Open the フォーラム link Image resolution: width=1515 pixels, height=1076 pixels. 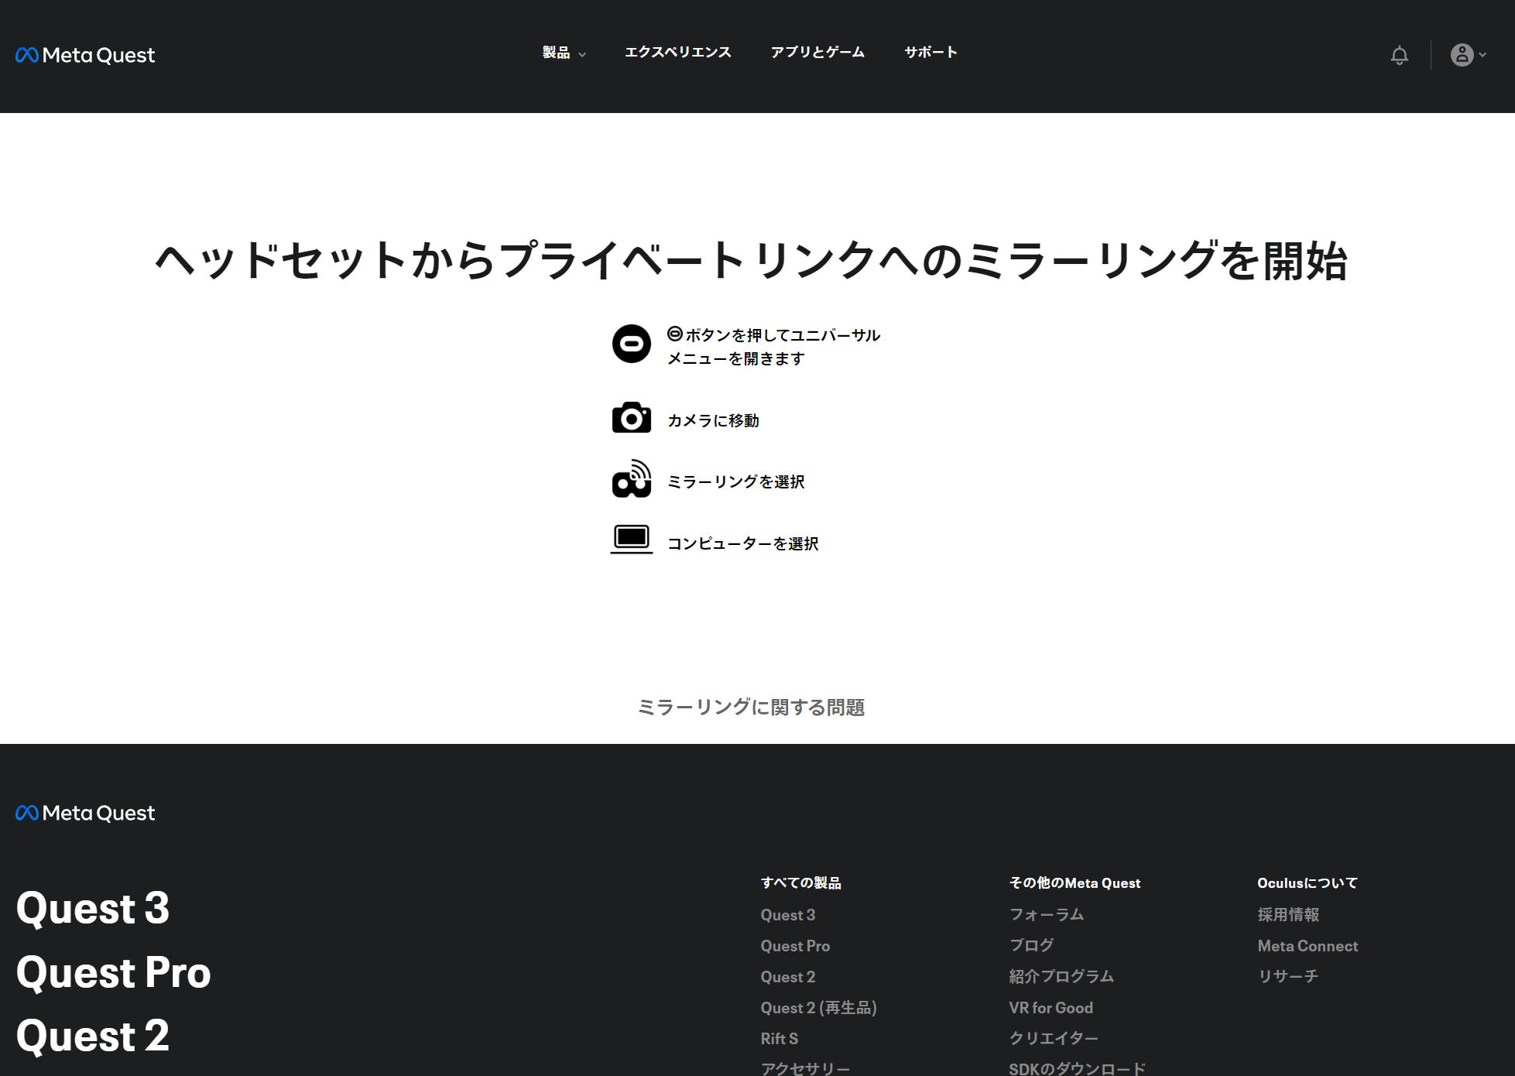(x=1046, y=915)
